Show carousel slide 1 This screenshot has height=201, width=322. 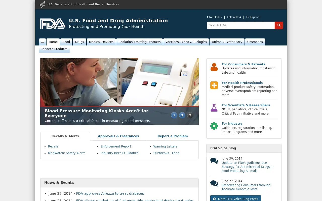tap(174, 115)
